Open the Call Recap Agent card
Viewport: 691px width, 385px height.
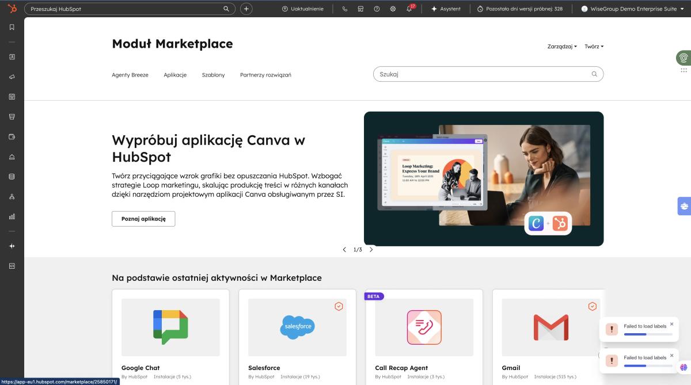point(424,337)
